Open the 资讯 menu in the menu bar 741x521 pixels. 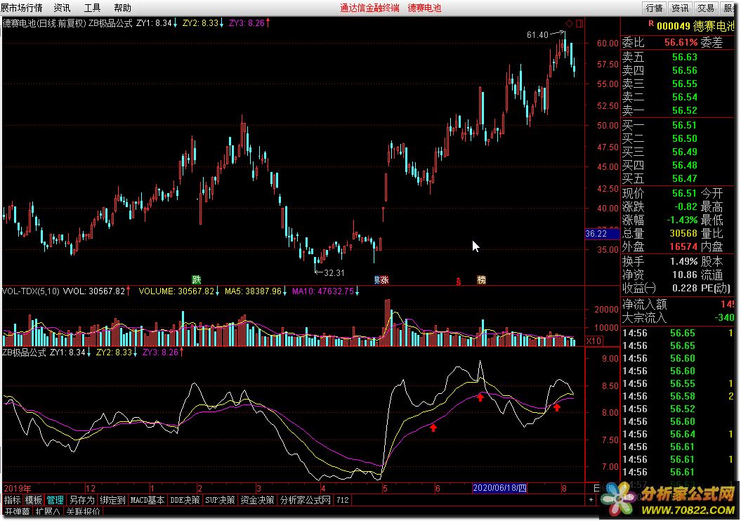pos(62,8)
